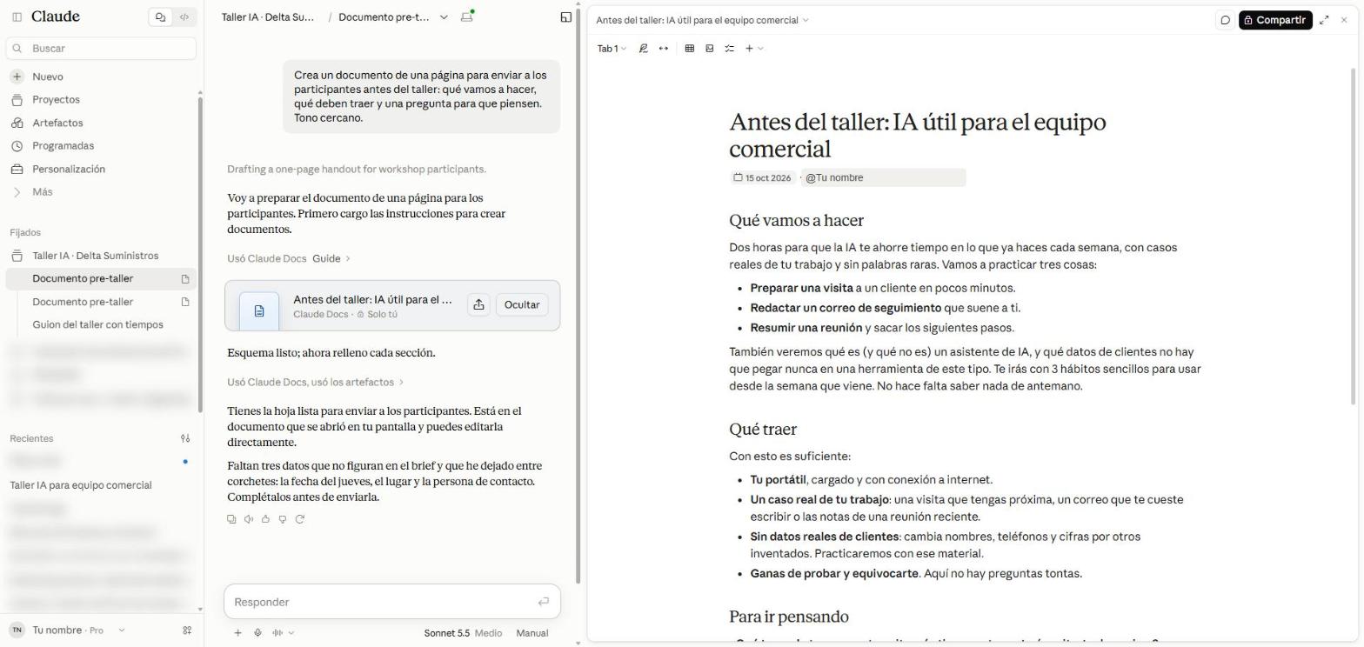Viewport: 1364px width, 647px height.
Task: Regenerate the response with retry icon
Action: 300,519
